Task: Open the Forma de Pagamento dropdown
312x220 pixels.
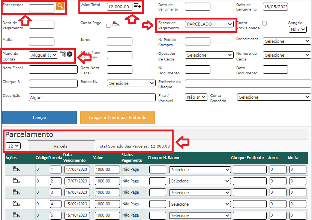Action: (209, 24)
